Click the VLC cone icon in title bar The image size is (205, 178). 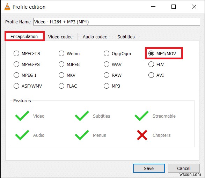[7, 7]
